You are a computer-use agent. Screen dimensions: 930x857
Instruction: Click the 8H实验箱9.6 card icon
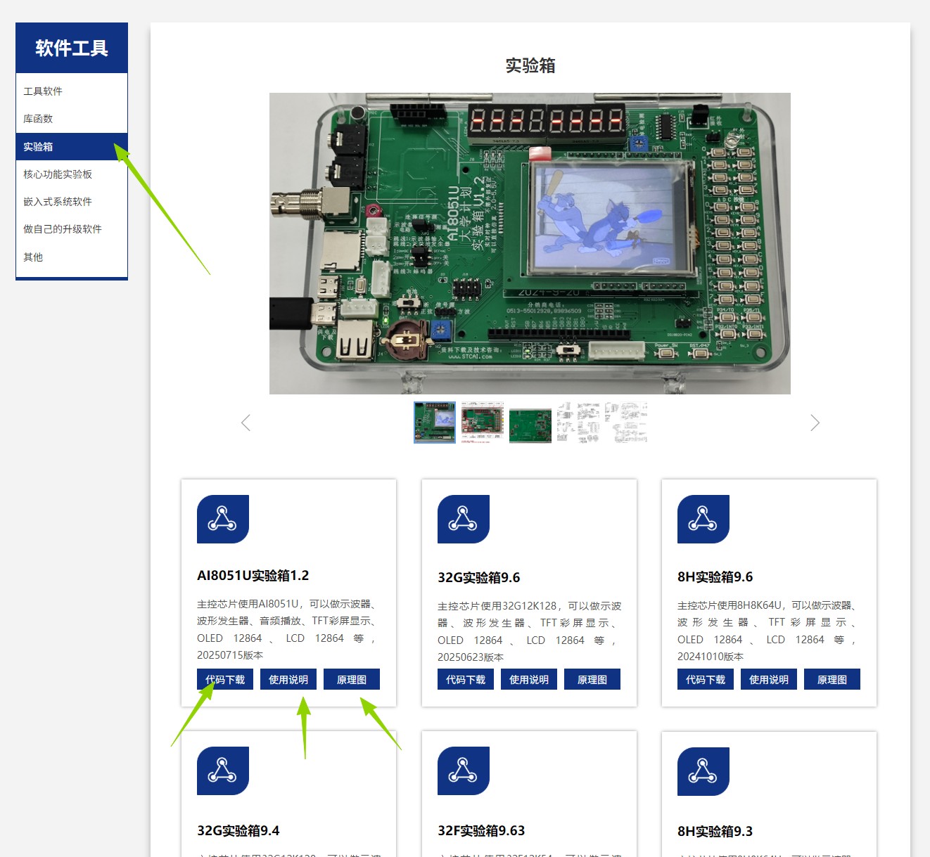[703, 520]
